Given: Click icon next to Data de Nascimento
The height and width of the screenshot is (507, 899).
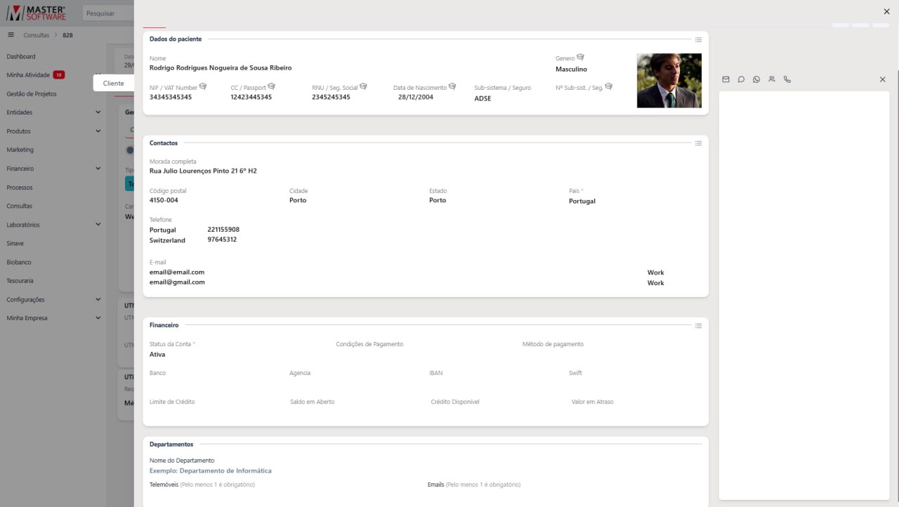Looking at the screenshot, I should pyautogui.click(x=452, y=86).
